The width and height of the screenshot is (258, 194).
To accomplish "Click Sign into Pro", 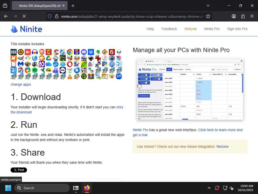I will (x=237, y=29).
